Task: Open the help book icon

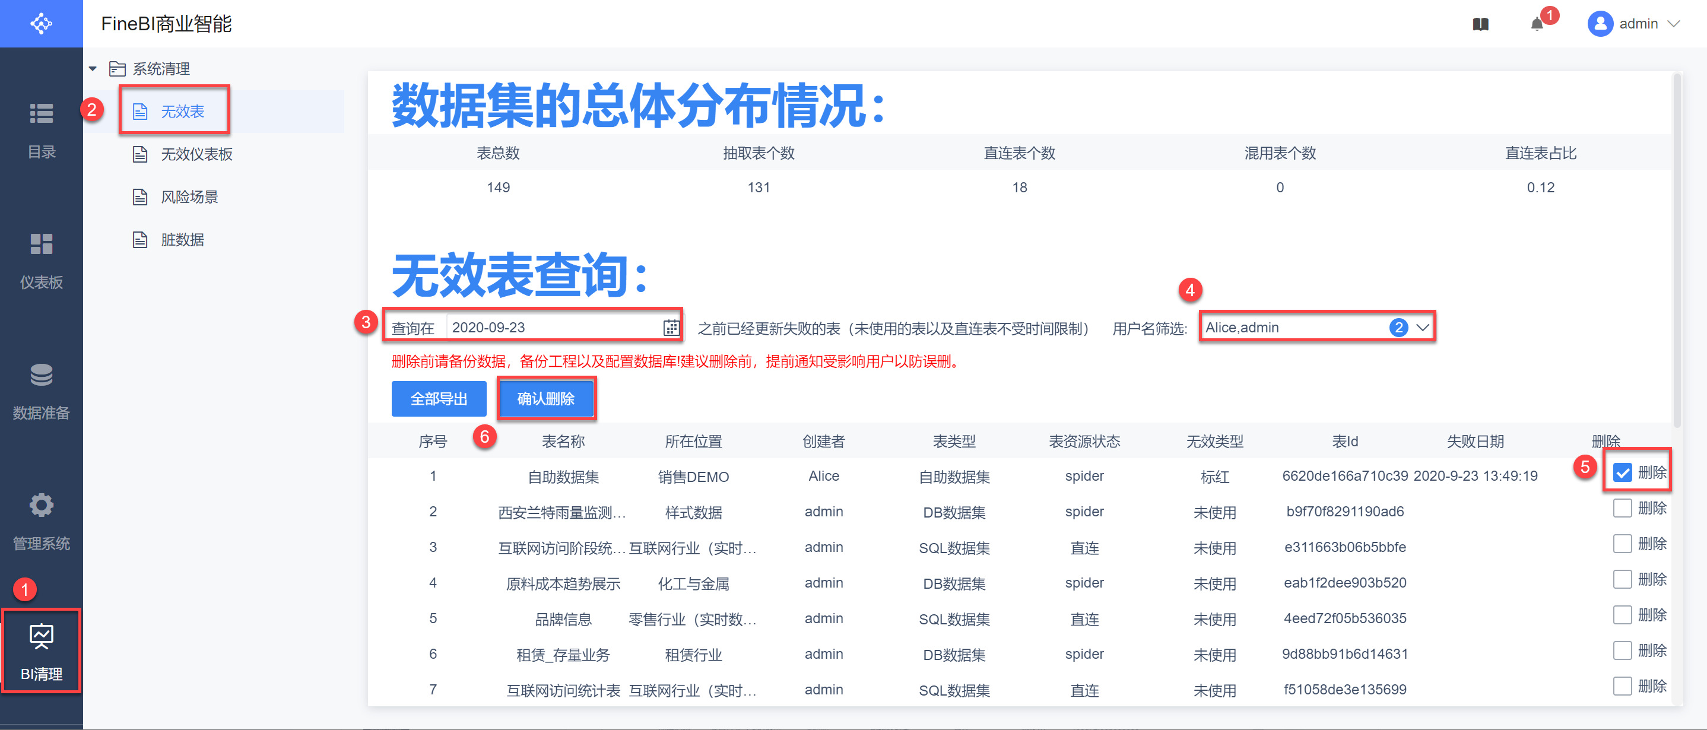Action: [1480, 24]
